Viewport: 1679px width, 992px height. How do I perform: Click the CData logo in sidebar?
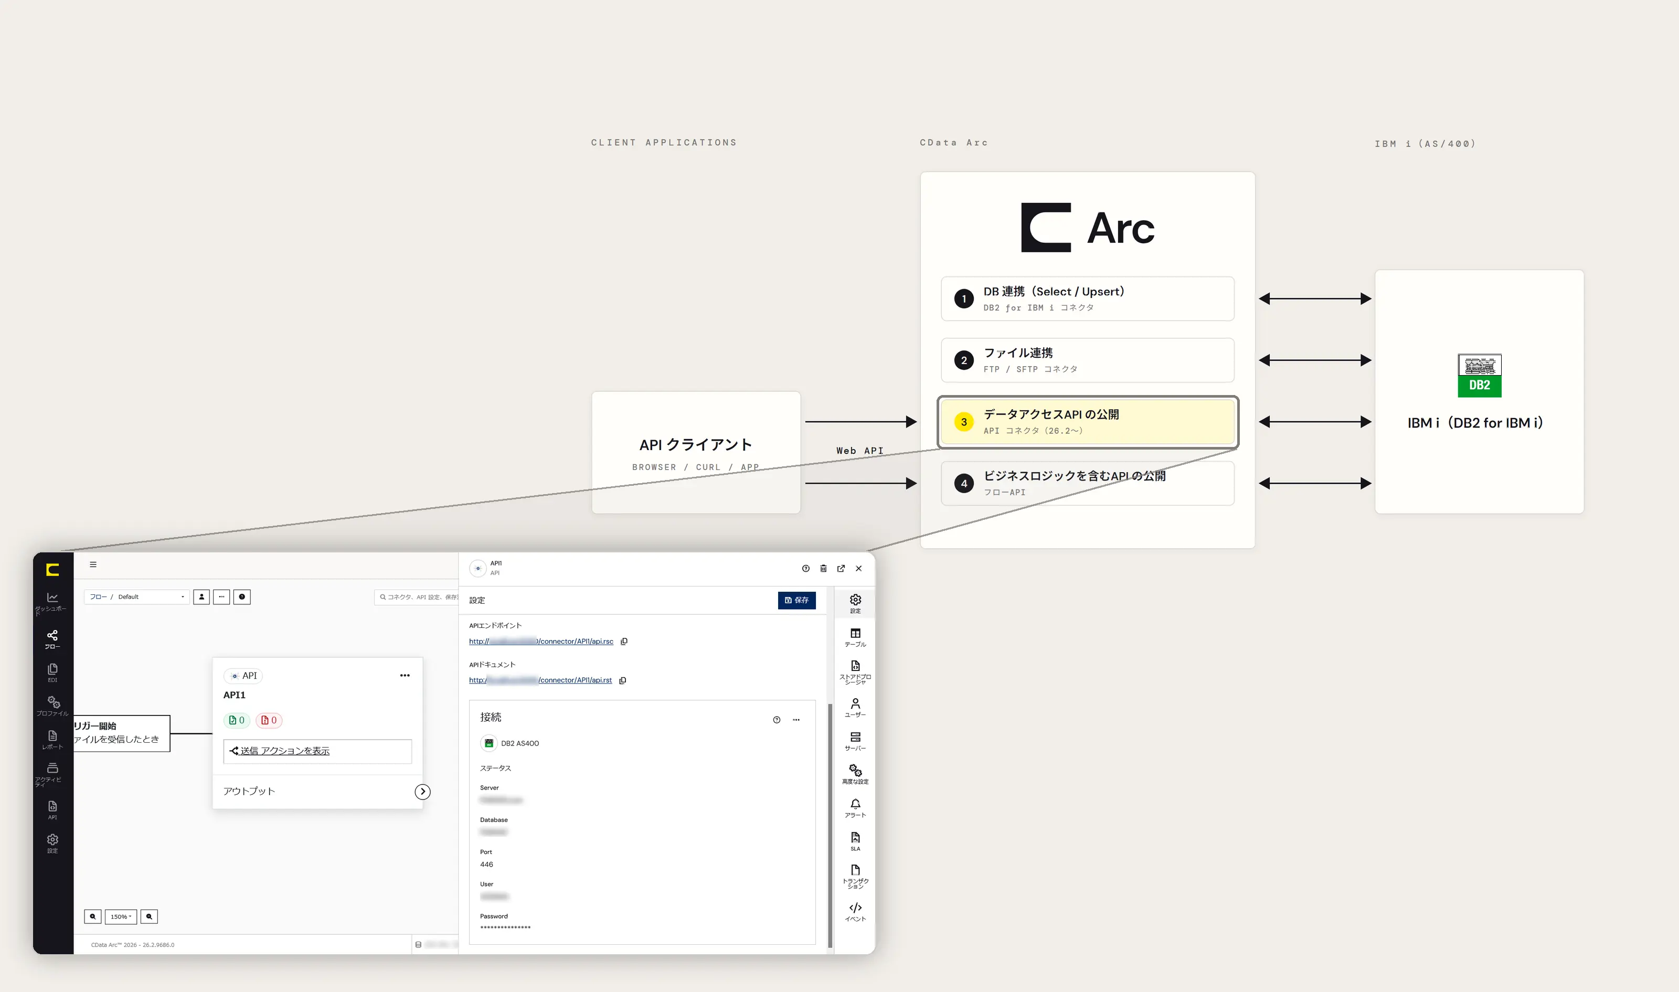(x=52, y=570)
